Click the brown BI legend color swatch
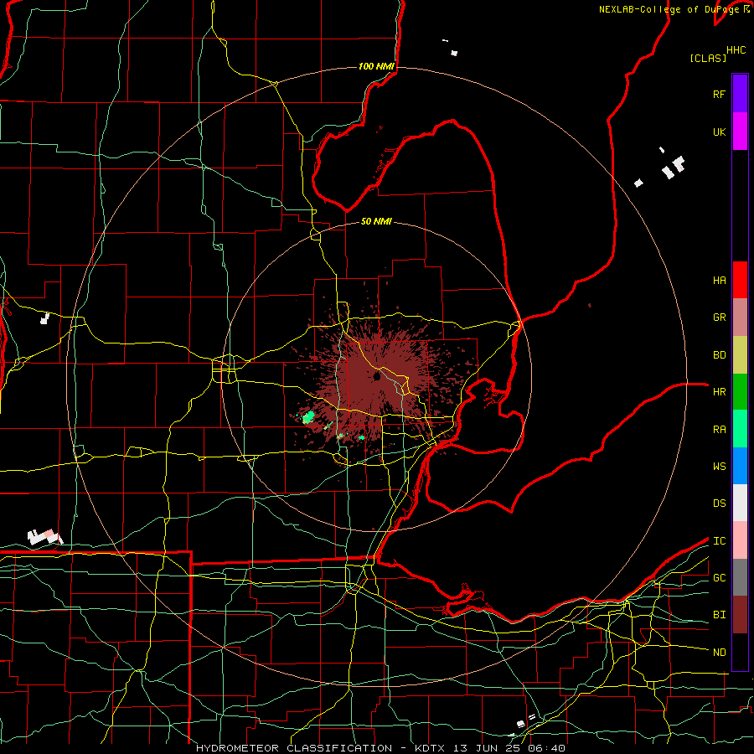The image size is (754, 754). pos(740,615)
